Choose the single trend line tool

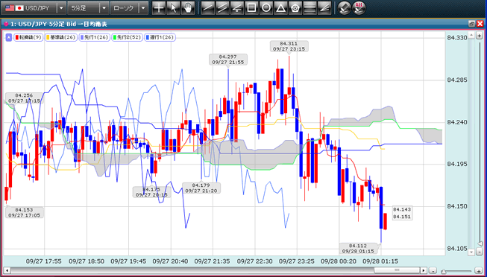coord(208,8)
